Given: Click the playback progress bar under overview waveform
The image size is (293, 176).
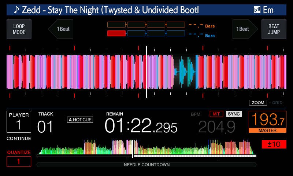Looking at the screenshot, I should click(x=146, y=155).
